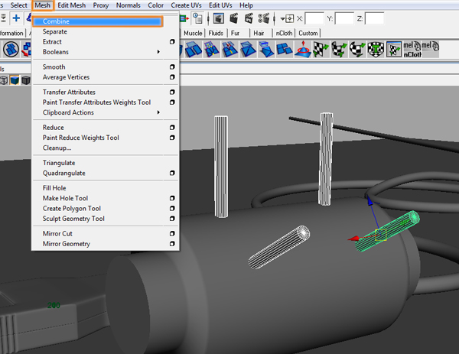Open the Edit UVs menu
This screenshot has width=459, height=354.
(x=220, y=5)
